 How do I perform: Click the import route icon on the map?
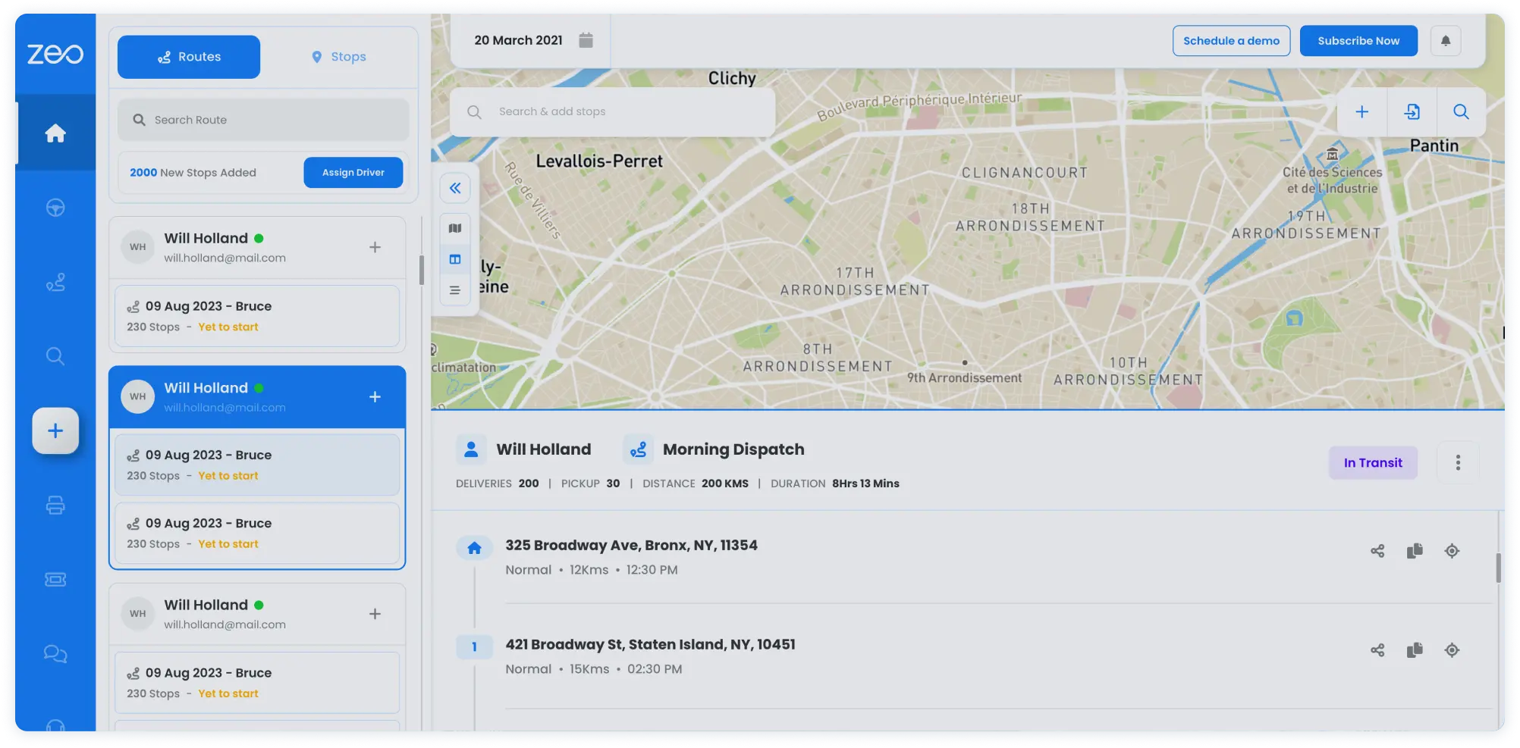tap(1412, 112)
